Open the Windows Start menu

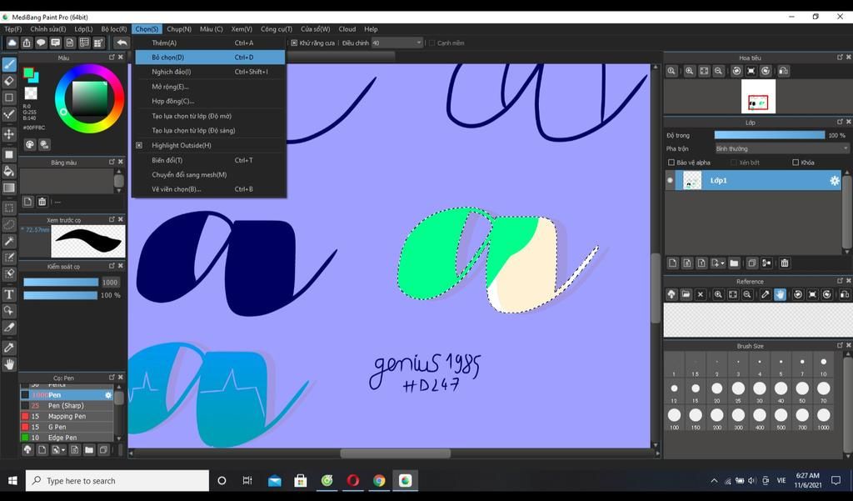(12, 480)
